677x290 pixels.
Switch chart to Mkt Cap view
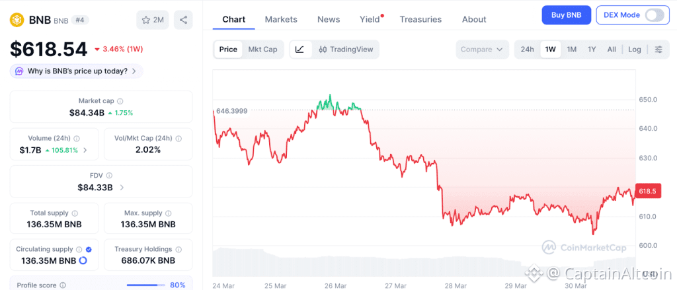(262, 50)
